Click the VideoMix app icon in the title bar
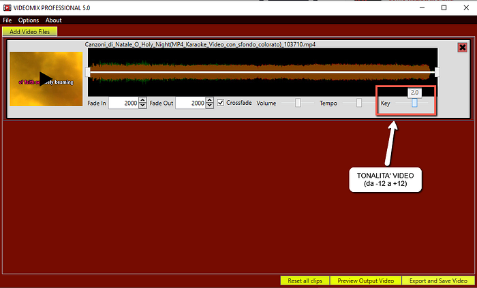 (x=7, y=7)
